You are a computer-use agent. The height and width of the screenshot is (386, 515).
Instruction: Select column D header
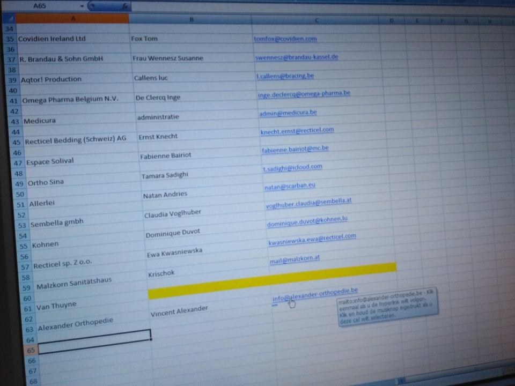tap(392, 21)
